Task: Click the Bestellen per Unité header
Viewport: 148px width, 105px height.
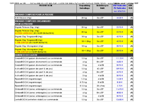Action: coord(102,8)
